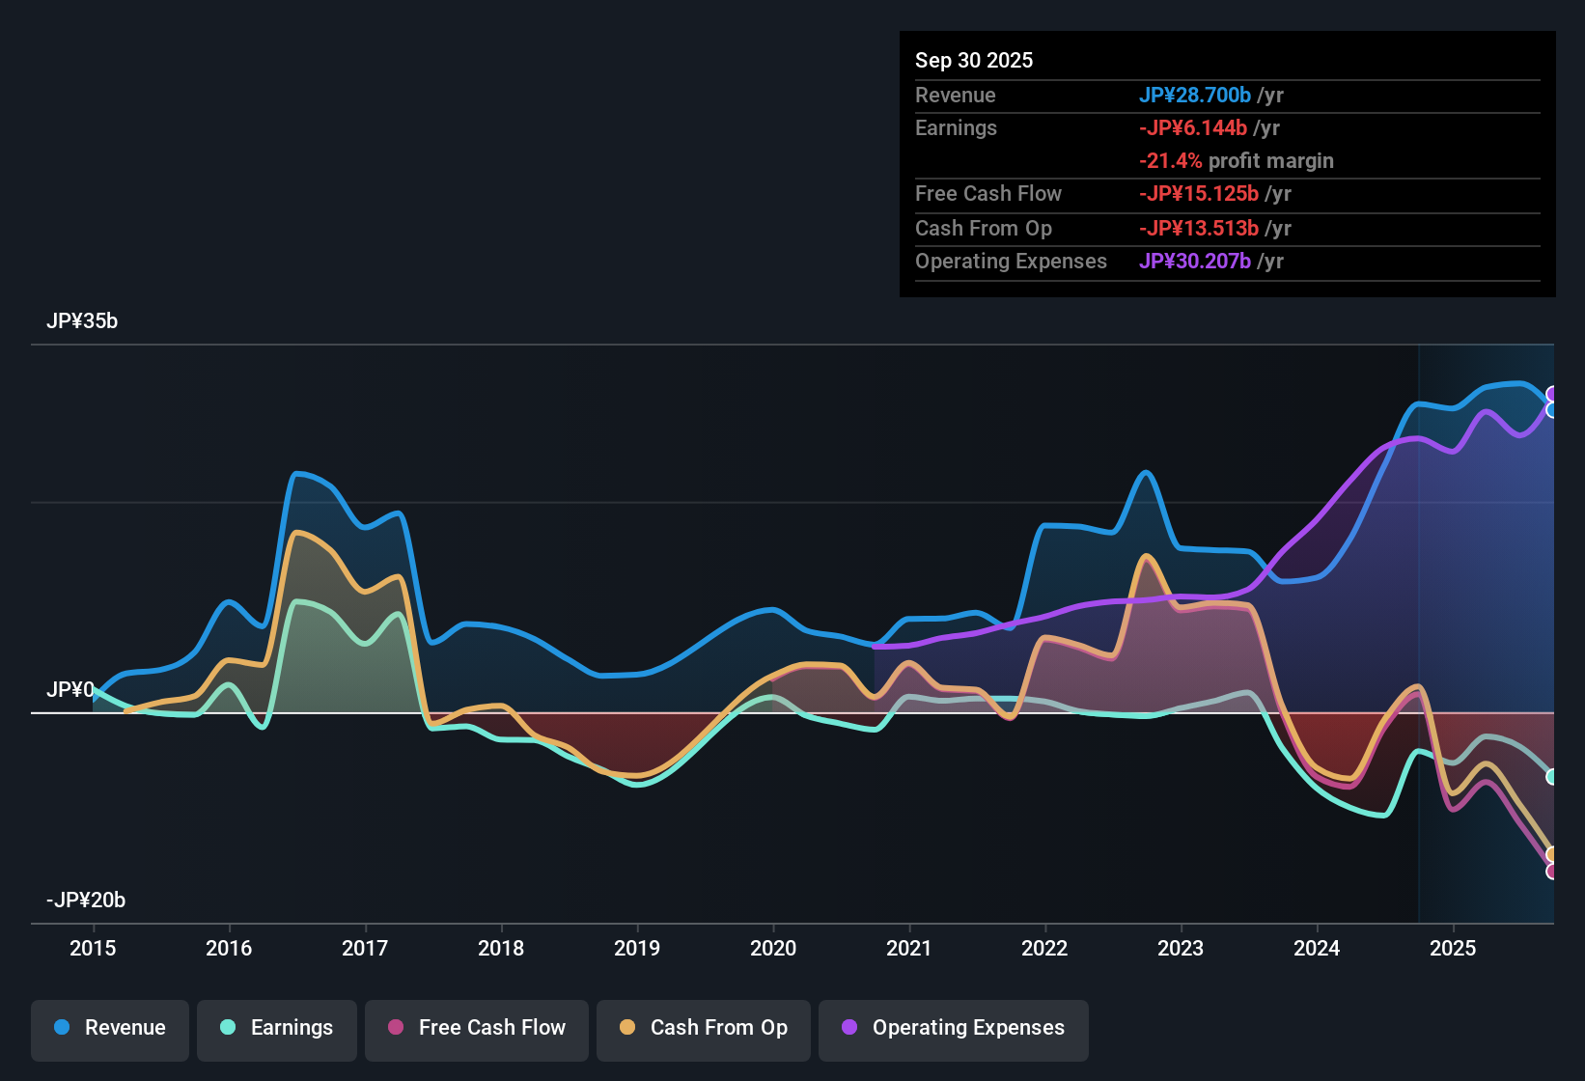Click the teal Earnings legend dot icon
This screenshot has height=1081, width=1585.
(229, 1028)
